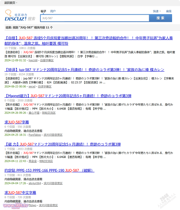Open 求片问答悬赏区 link beside PureTaboo
Screen dimensions: 180x210
(53, 135)
